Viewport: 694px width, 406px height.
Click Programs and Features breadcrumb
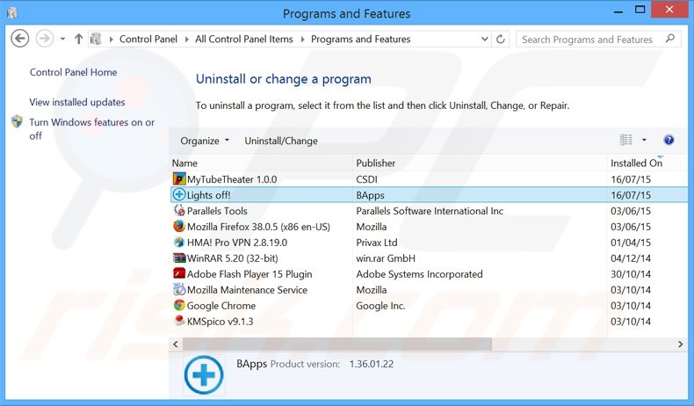click(x=361, y=39)
